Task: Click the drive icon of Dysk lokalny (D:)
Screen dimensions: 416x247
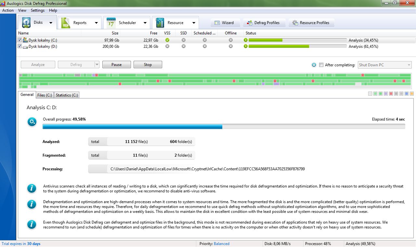Action: (x=25, y=46)
